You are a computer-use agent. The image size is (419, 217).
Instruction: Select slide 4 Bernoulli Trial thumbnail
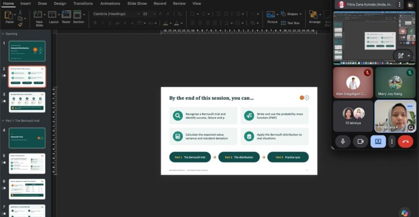click(x=27, y=138)
